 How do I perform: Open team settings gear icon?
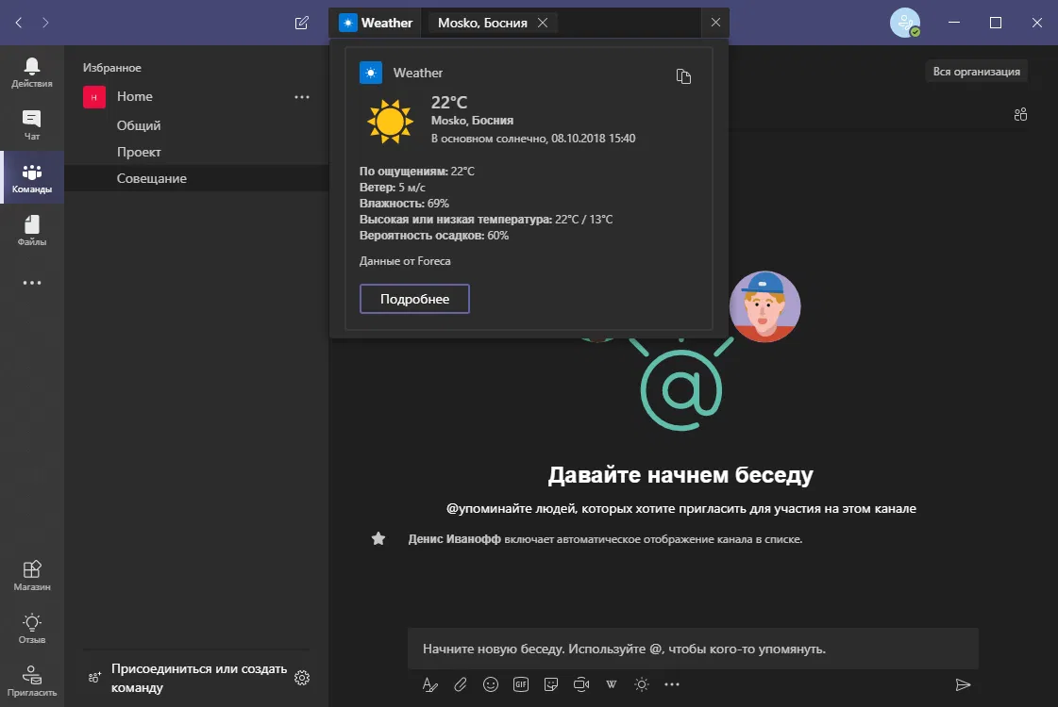[x=302, y=678]
